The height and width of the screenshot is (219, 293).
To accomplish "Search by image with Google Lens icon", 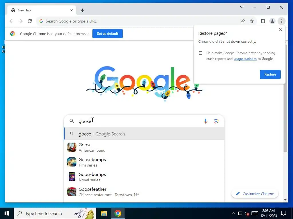I will click(x=216, y=121).
